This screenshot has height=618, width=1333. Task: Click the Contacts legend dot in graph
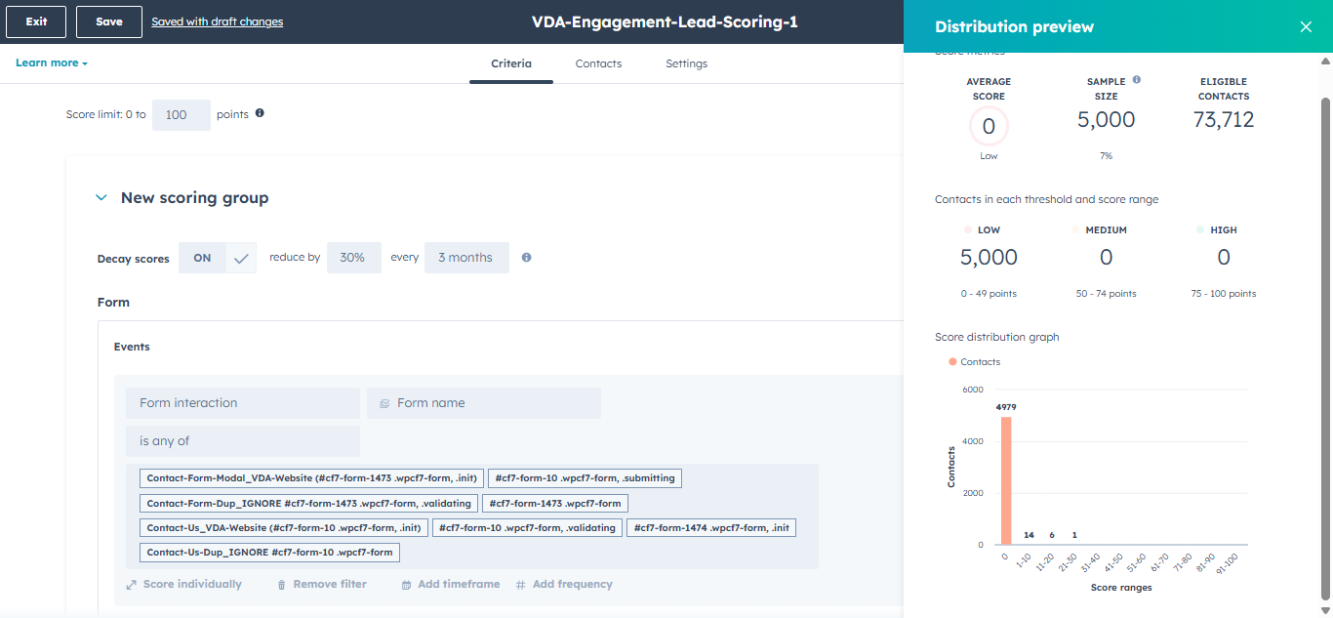tap(952, 362)
